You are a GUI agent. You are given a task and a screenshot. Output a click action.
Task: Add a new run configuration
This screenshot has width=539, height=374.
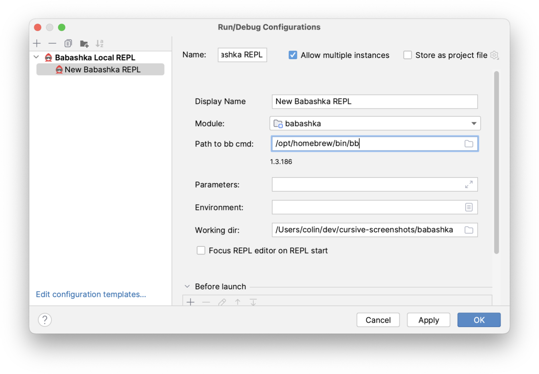[x=37, y=43]
